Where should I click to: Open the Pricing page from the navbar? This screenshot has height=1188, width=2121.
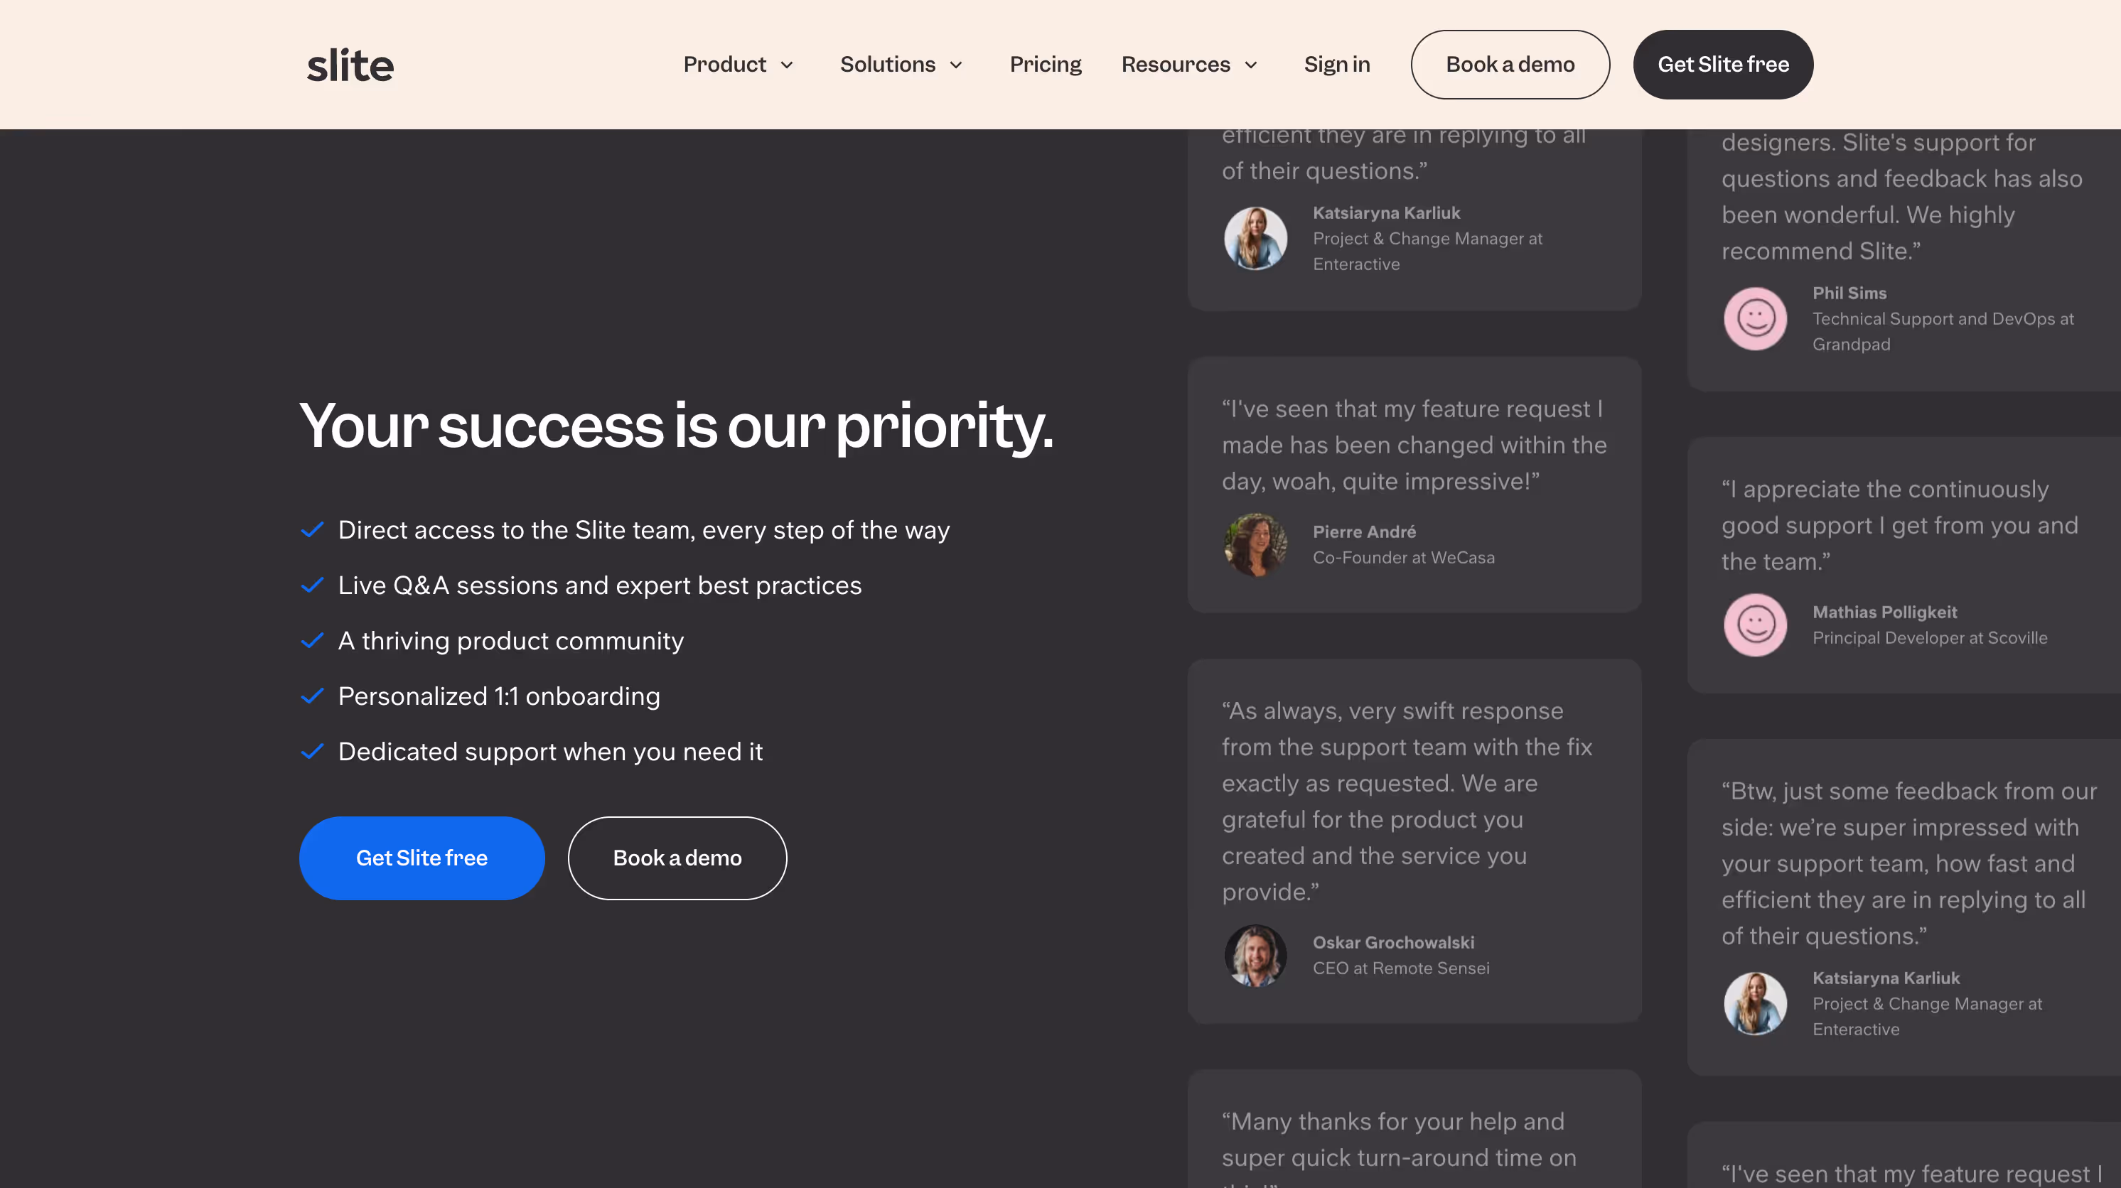click(1045, 64)
